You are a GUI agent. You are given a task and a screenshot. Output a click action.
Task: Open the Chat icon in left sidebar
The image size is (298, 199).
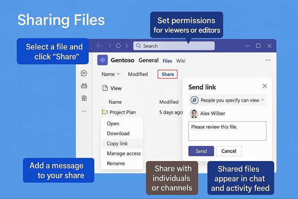tap(84, 73)
